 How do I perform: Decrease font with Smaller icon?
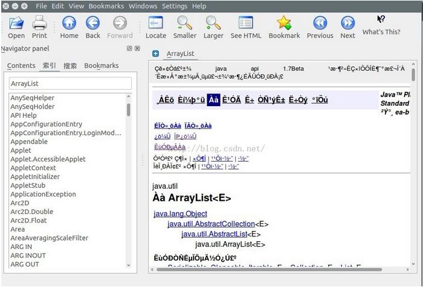pos(186,24)
